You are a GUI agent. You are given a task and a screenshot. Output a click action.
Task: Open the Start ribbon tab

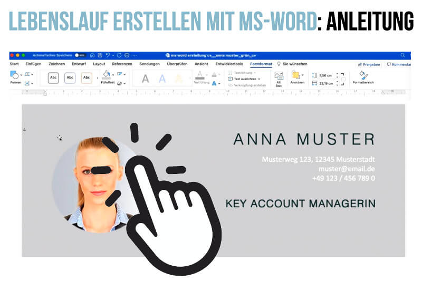[14, 64]
